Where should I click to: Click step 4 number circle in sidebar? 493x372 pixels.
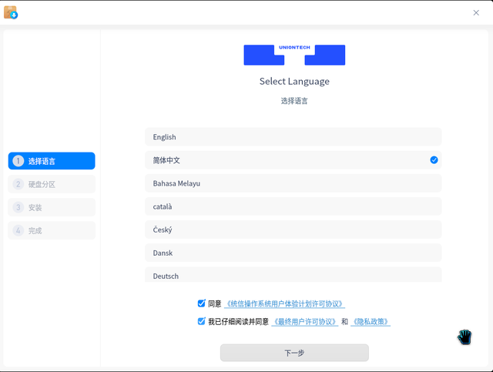pyautogui.click(x=18, y=230)
